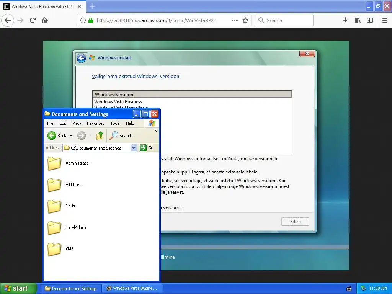
Task: Maximize the Documents and Settings window
Action: (x=145, y=114)
